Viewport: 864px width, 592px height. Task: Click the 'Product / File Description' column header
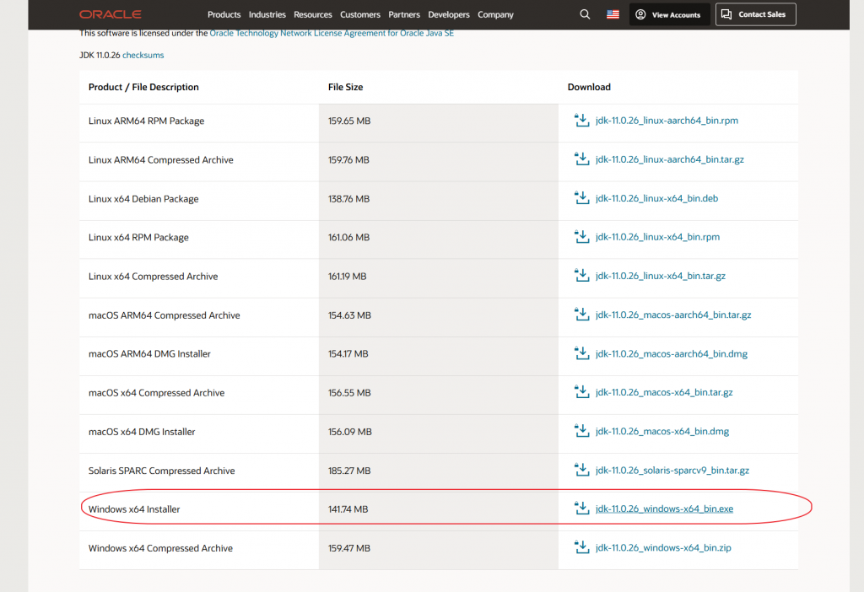143,87
